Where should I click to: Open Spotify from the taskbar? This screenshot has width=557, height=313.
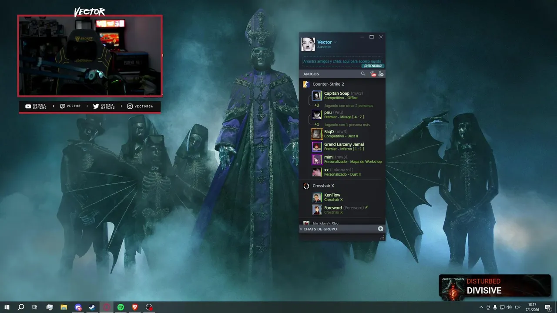click(x=121, y=307)
